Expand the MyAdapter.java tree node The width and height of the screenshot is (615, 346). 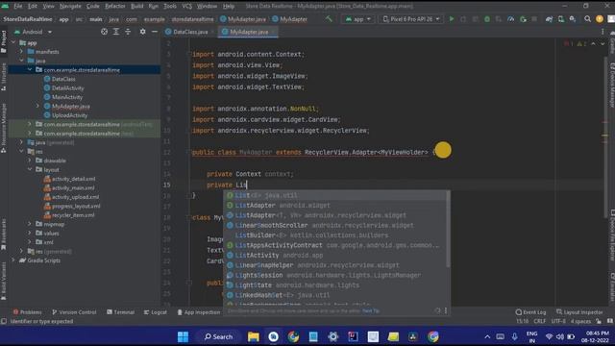tap(38, 106)
